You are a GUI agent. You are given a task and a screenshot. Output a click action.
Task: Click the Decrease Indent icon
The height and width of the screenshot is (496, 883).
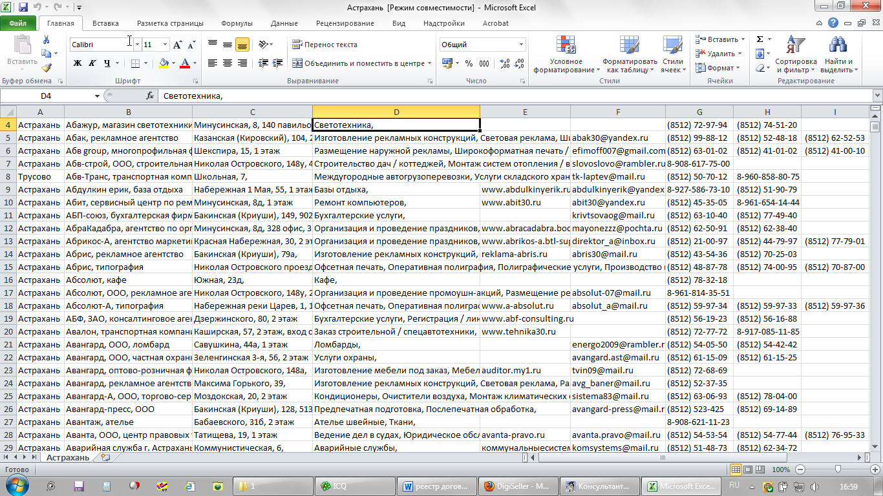click(264, 63)
